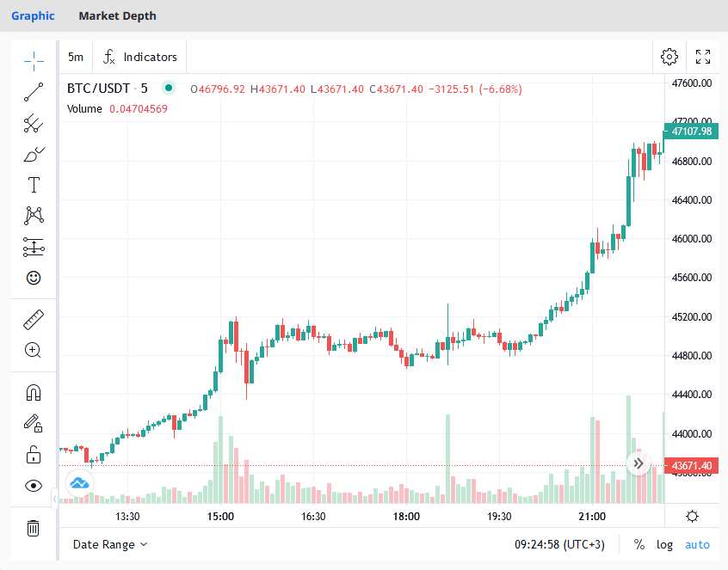Click the auto scale link
728x570 pixels.
[x=697, y=544]
